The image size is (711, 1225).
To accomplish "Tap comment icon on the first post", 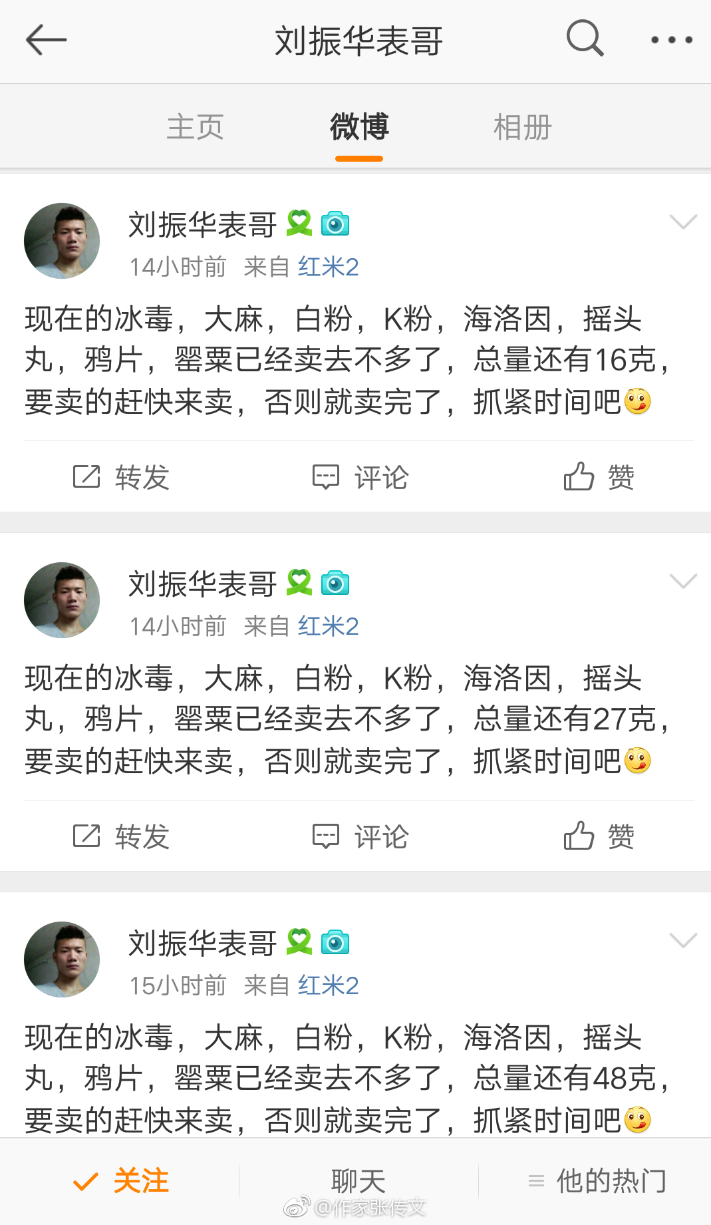I will click(326, 477).
